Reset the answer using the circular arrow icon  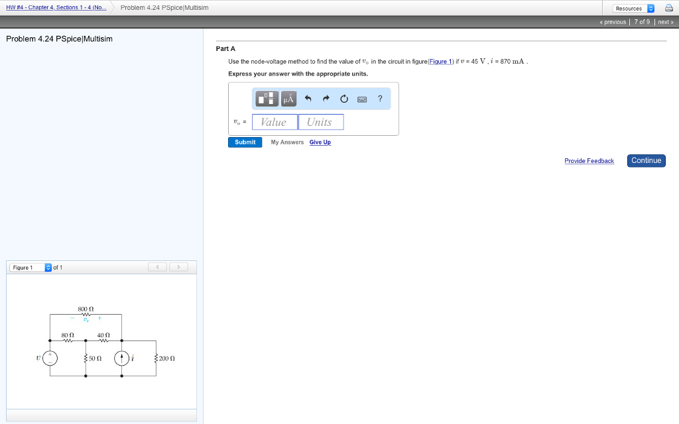click(343, 98)
